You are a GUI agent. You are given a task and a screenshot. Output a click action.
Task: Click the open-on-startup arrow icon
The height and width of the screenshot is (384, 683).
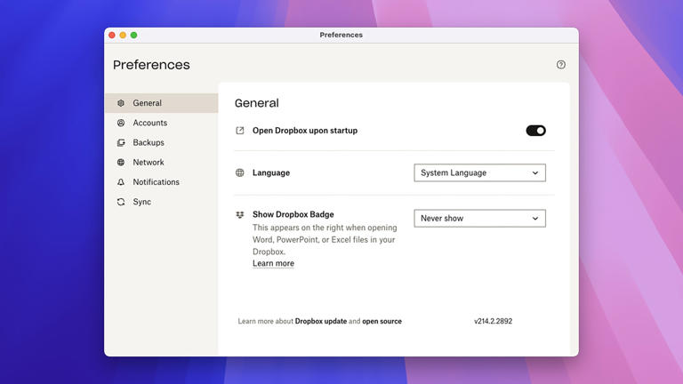point(239,131)
